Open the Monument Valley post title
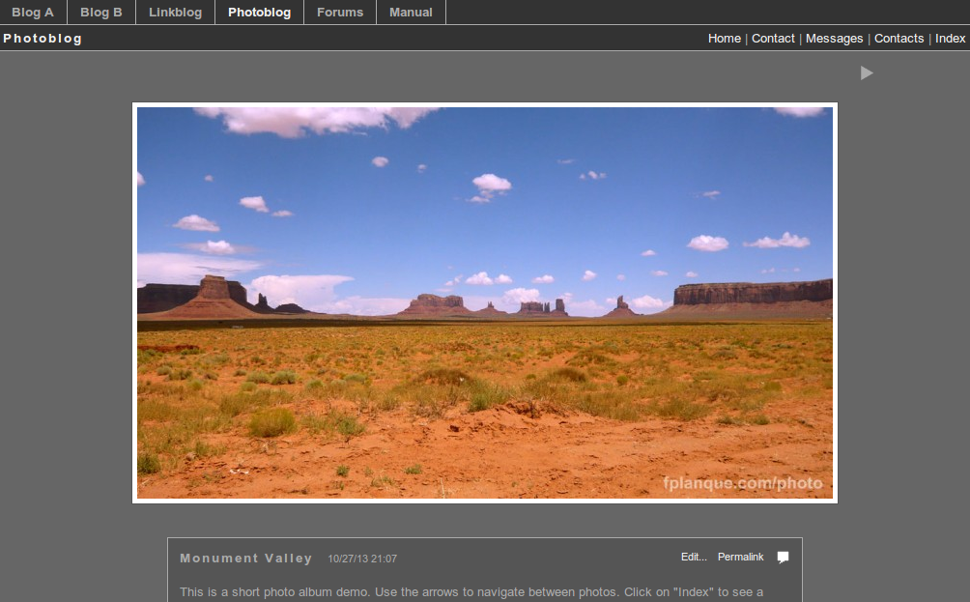 coord(246,559)
